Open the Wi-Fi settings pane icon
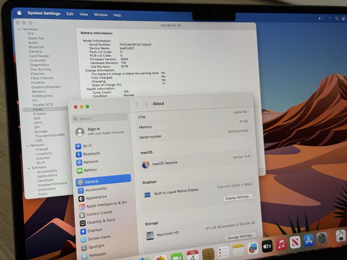Image resolution: width=347 pixels, height=260 pixels. (x=78, y=146)
